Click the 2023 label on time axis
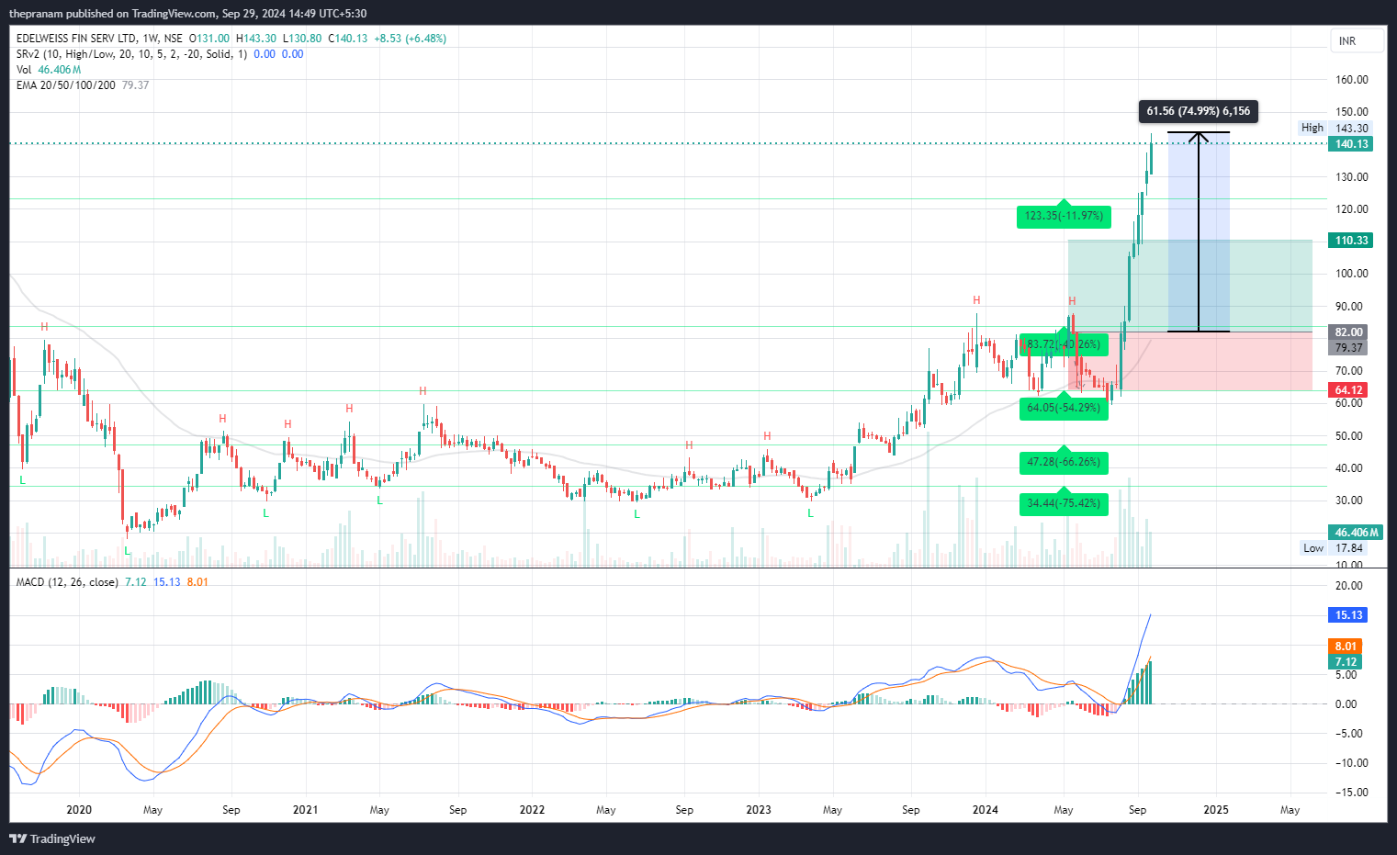Viewport: 1397px width, 855px height. point(759,810)
